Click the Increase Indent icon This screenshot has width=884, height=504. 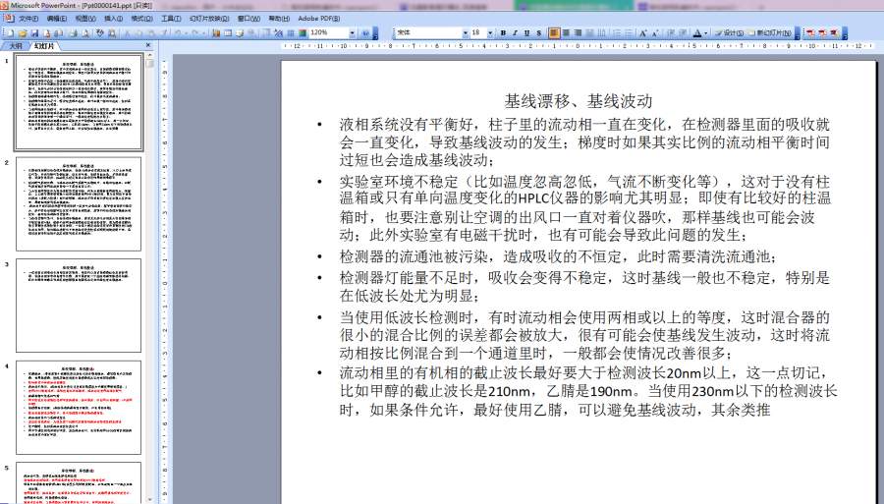point(683,33)
